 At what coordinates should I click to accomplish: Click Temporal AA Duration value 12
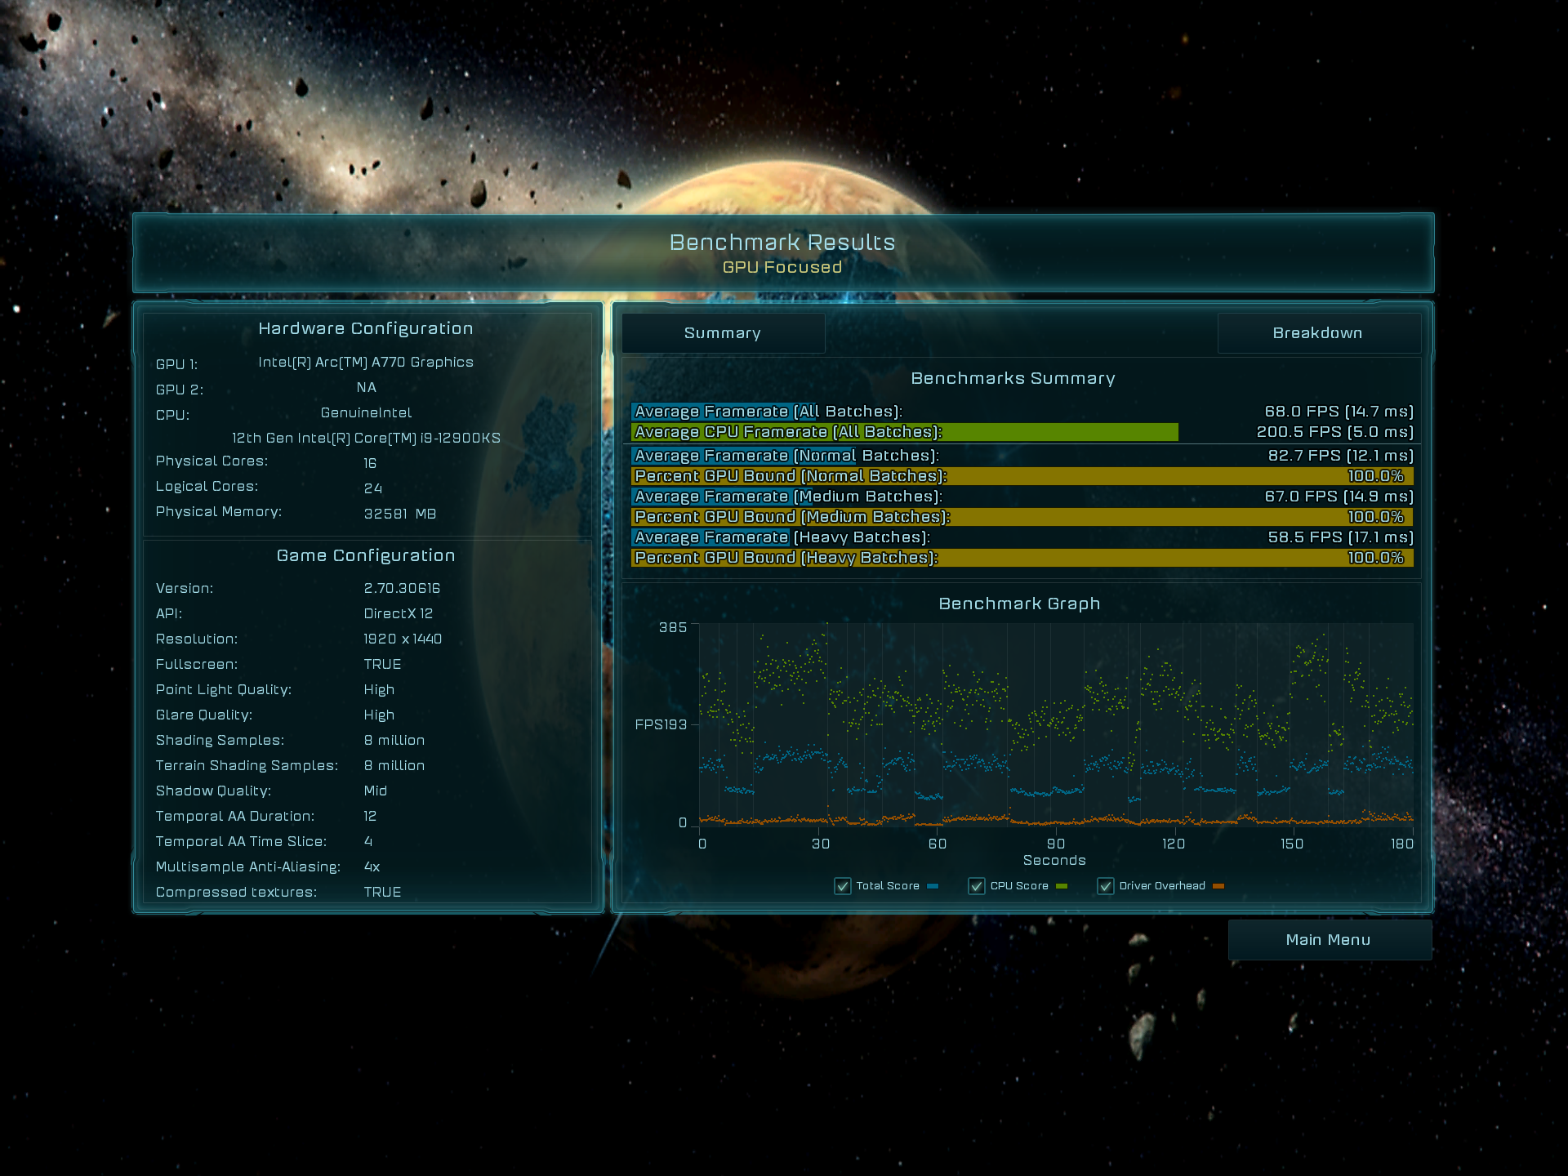[370, 816]
